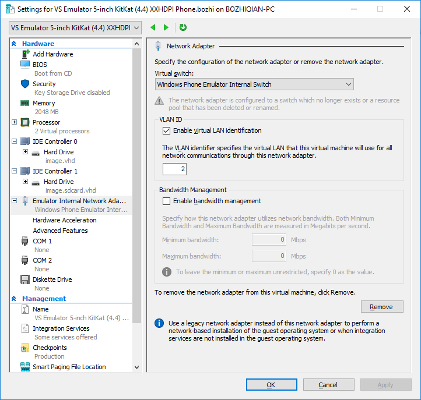Image resolution: width=421 pixels, height=400 pixels.
Task: Click the Minimum bandwidth field
Action: 269,240
